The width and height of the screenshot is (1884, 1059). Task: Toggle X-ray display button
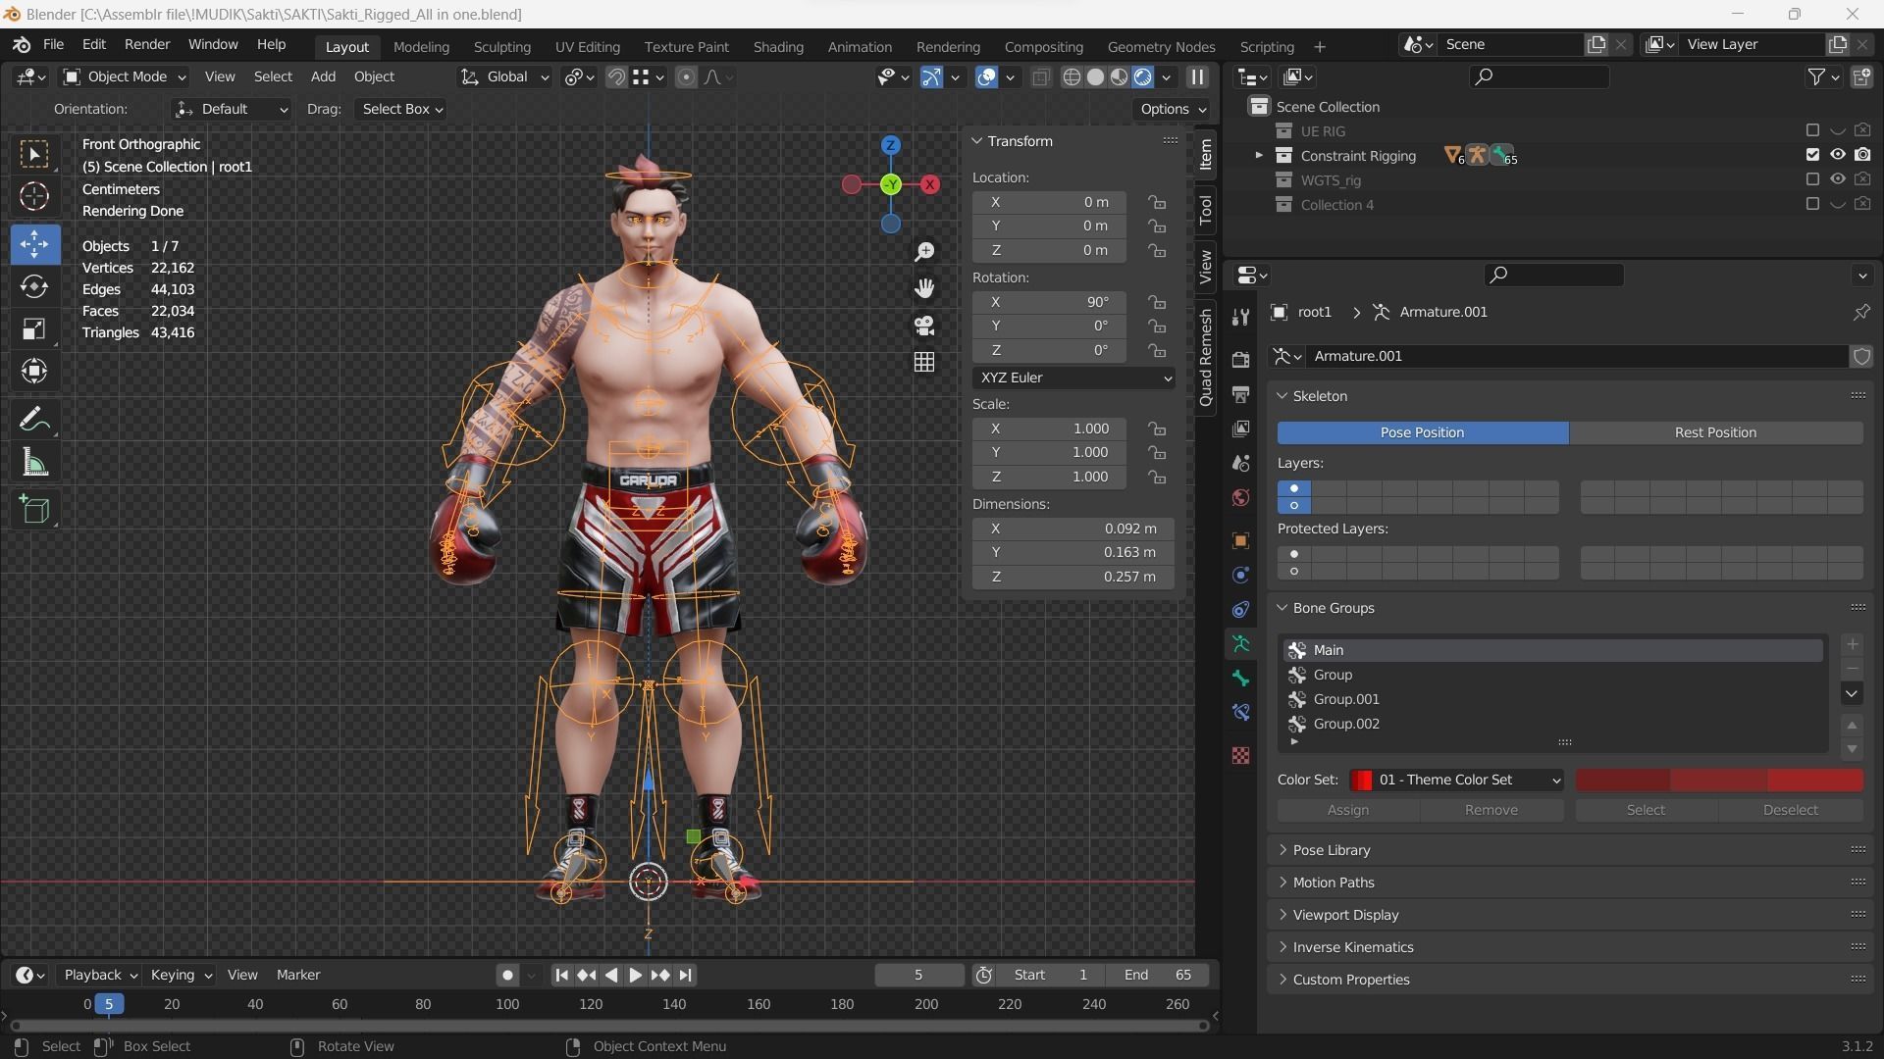1041,77
